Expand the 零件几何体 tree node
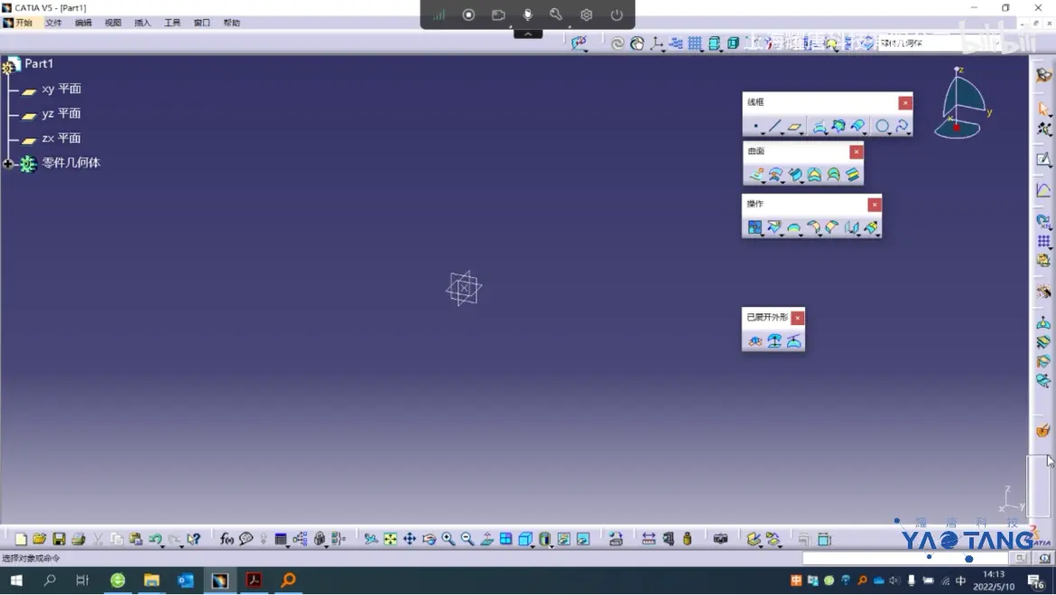 [8, 163]
